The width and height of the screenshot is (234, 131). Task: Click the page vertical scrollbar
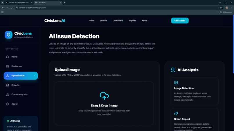tap(233, 44)
